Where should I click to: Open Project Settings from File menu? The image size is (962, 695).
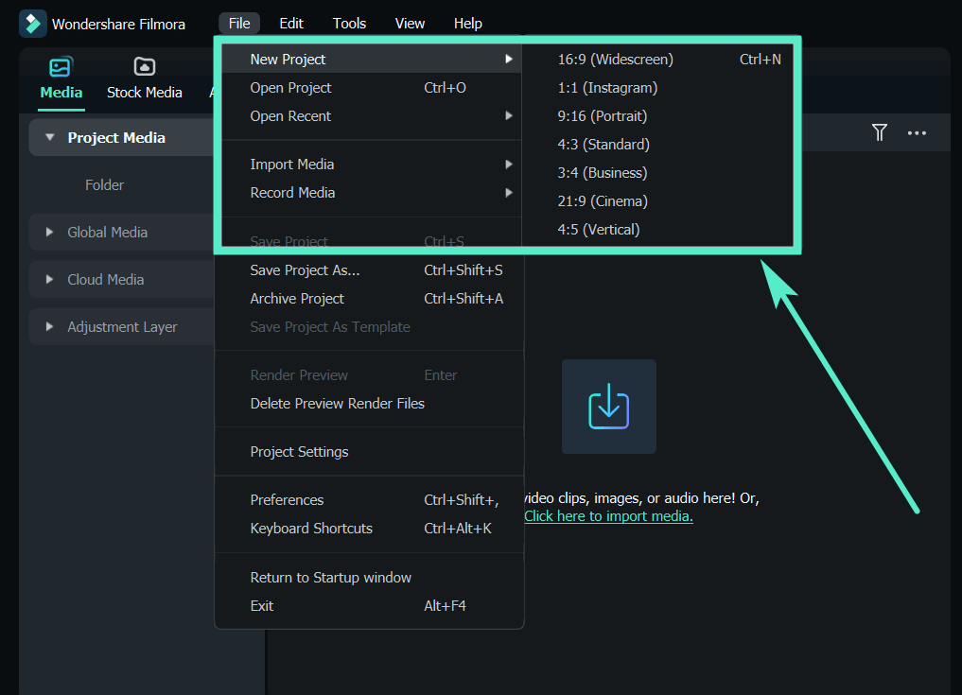click(x=369, y=451)
